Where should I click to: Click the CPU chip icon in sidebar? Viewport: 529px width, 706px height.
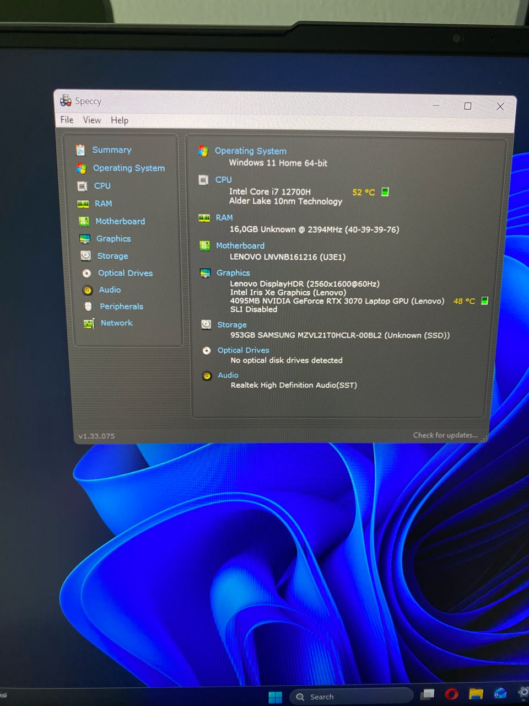(82, 186)
